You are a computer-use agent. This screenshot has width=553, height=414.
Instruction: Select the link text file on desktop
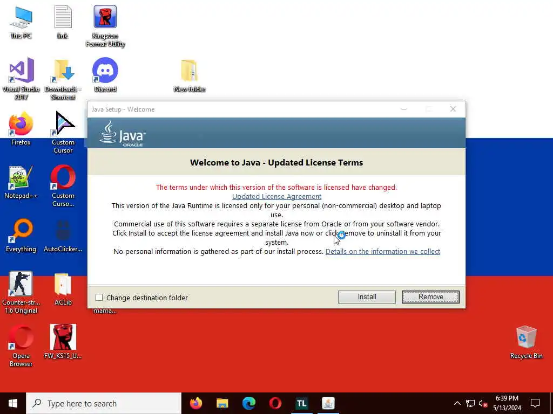[63, 22]
